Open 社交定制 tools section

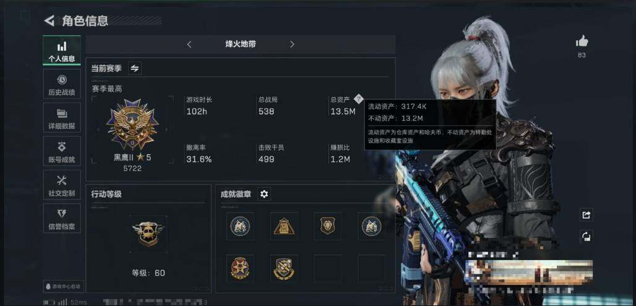[62, 185]
